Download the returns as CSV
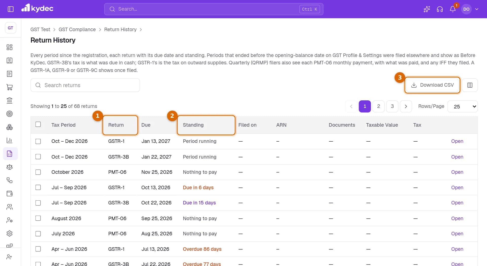The width and height of the screenshot is (487, 266). [x=432, y=85]
